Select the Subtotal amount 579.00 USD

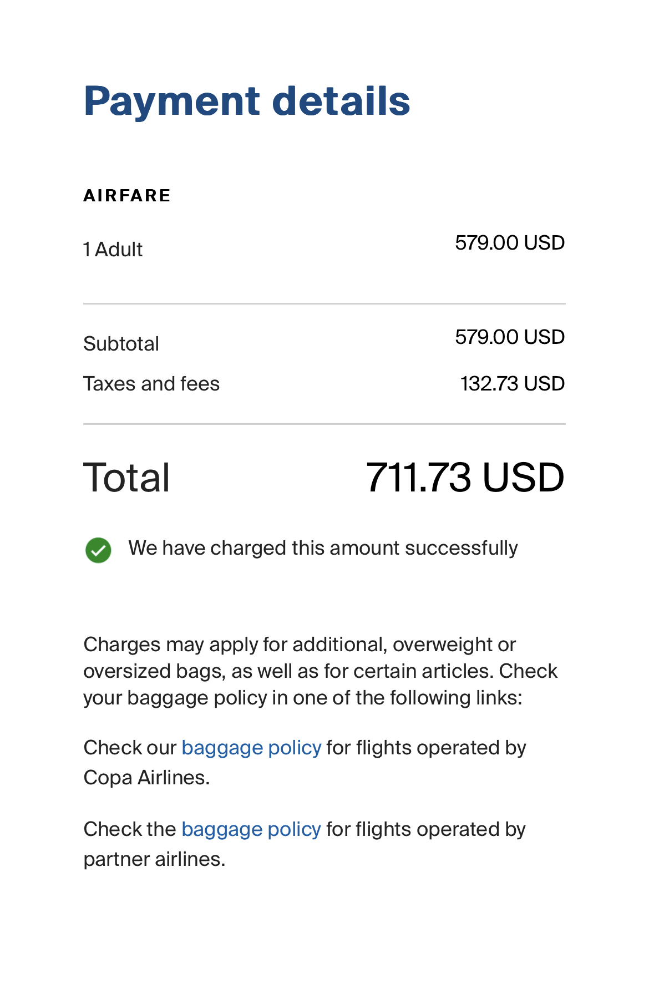[510, 337]
